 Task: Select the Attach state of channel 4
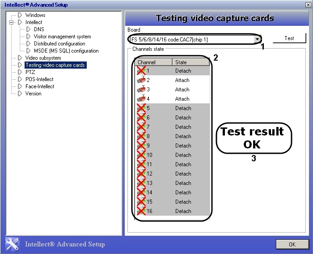(x=182, y=99)
